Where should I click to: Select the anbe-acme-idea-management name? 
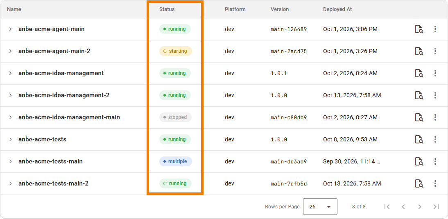pyautogui.click(x=61, y=73)
